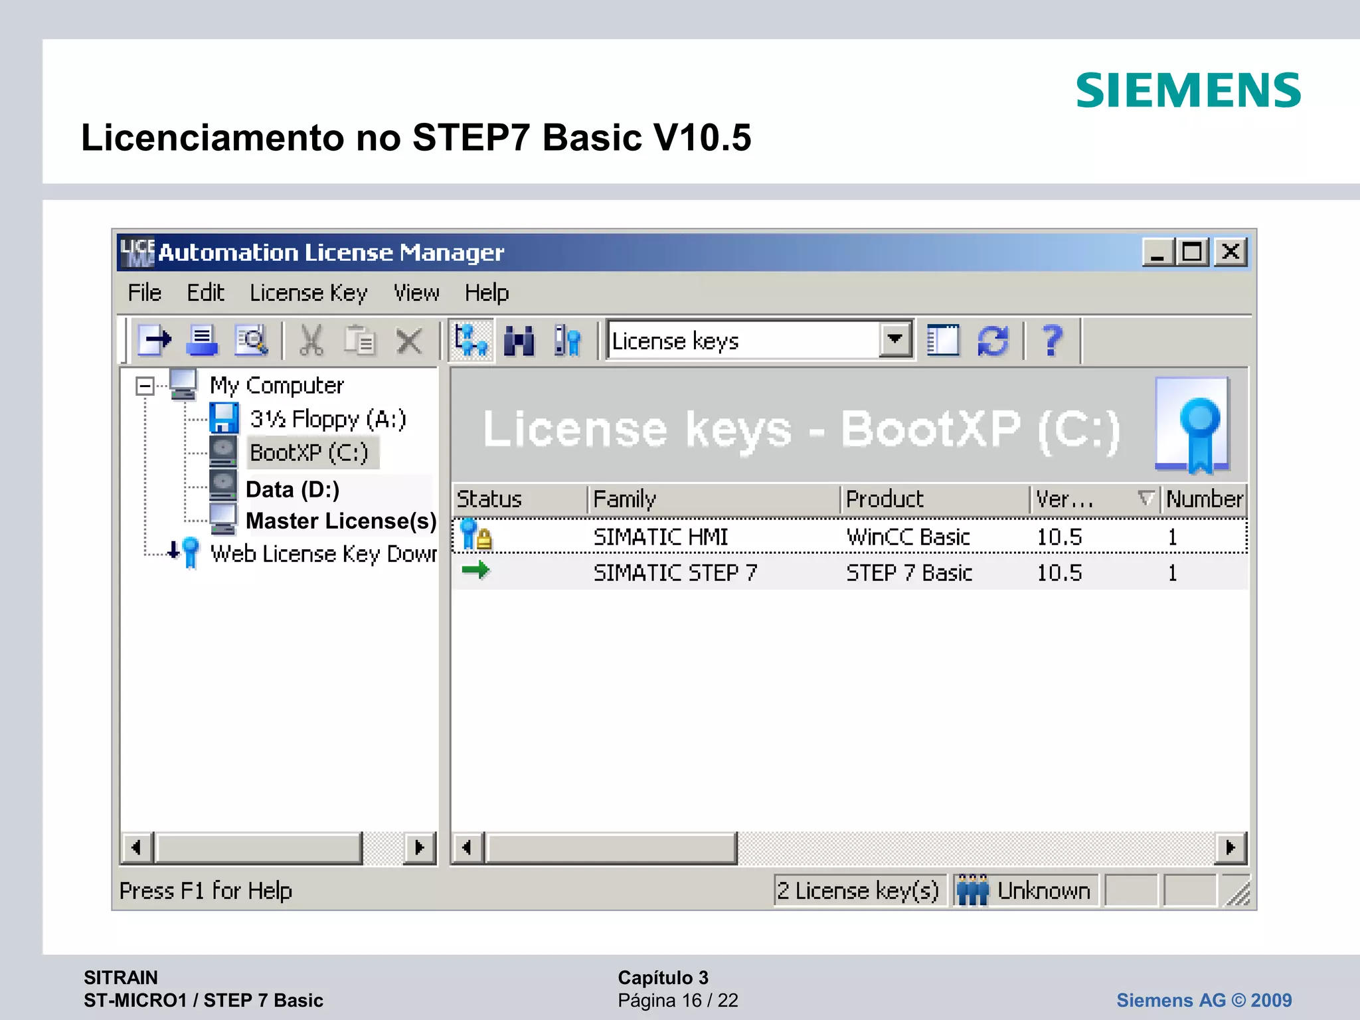Screen dimensions: 1360x1020
Task: Click the list pane scroll right arrow
Action: [x=1231, y=847]
